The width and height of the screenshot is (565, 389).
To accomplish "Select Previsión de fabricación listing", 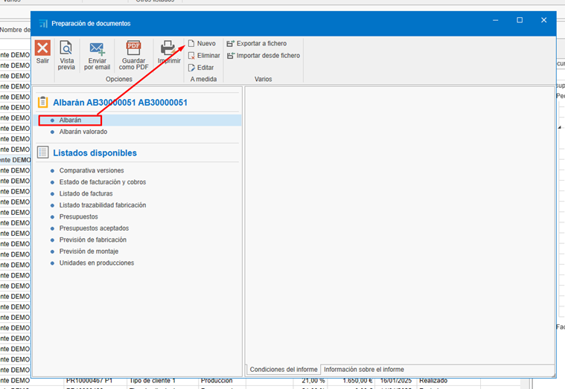I will click(x=93, y=239).
